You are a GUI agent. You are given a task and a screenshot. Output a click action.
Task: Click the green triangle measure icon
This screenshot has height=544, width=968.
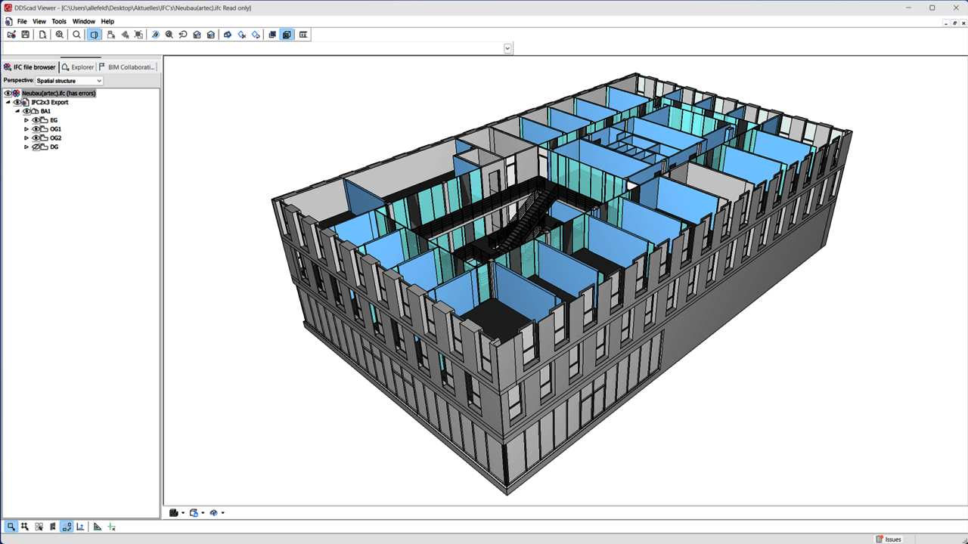(x=98, y=527)
